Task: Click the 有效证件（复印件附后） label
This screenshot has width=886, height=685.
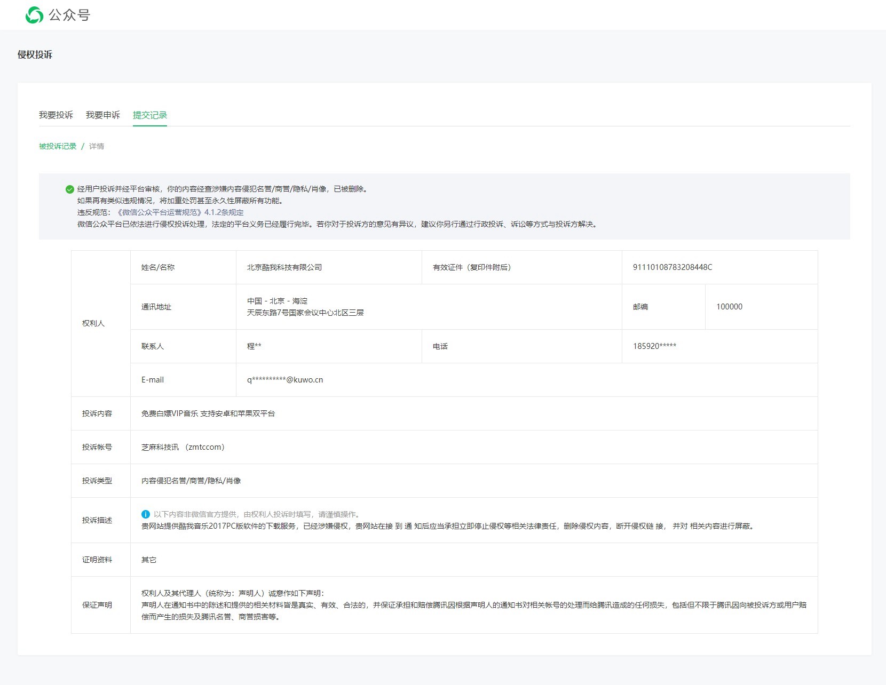Action: tap(472, 267)
